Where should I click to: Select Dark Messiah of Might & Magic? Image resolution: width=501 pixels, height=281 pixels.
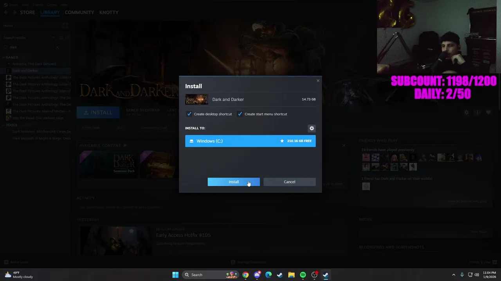tap(41, 138)
